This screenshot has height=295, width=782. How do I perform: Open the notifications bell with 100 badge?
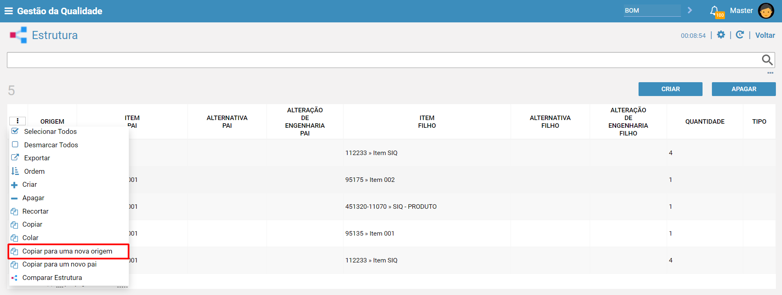(x=716, y=11)
